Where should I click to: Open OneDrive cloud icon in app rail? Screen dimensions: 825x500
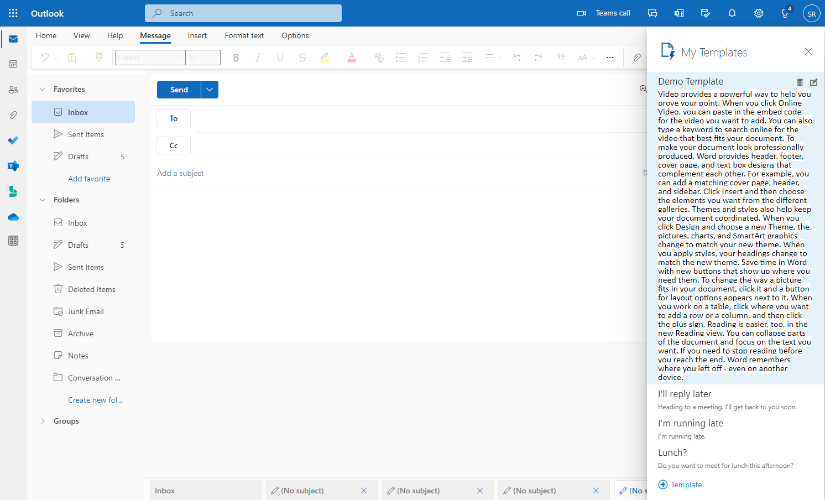tap(13, 217)
